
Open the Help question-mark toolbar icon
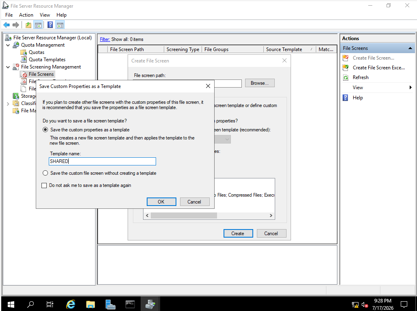pos(50,25)
